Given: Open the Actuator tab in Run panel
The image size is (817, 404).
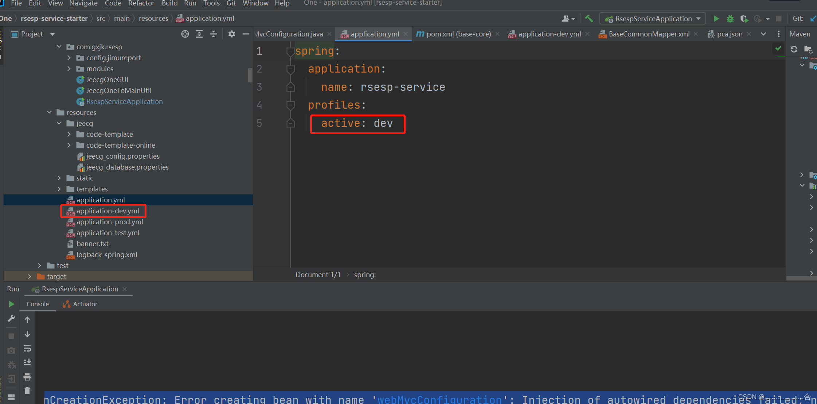Looking at the screenshot, I should click(80, 304).
